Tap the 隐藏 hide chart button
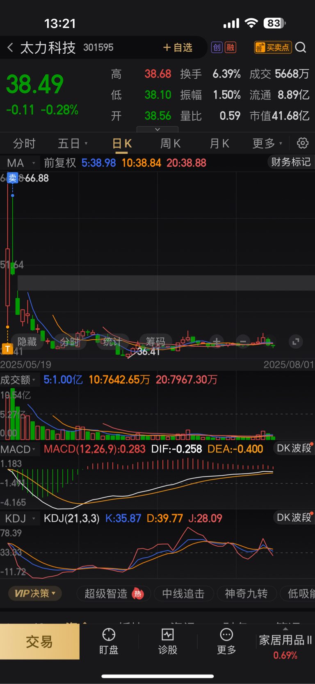315x684 pixels. pyautogui.click(x=27, y=341)
